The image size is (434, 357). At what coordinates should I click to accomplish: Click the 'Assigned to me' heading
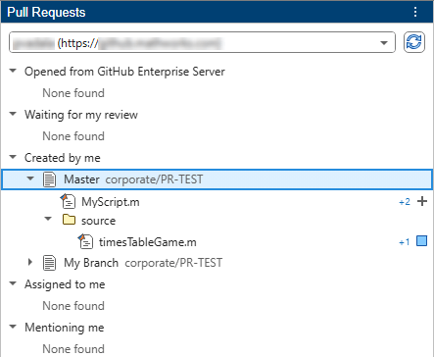[x=65, y=284]
